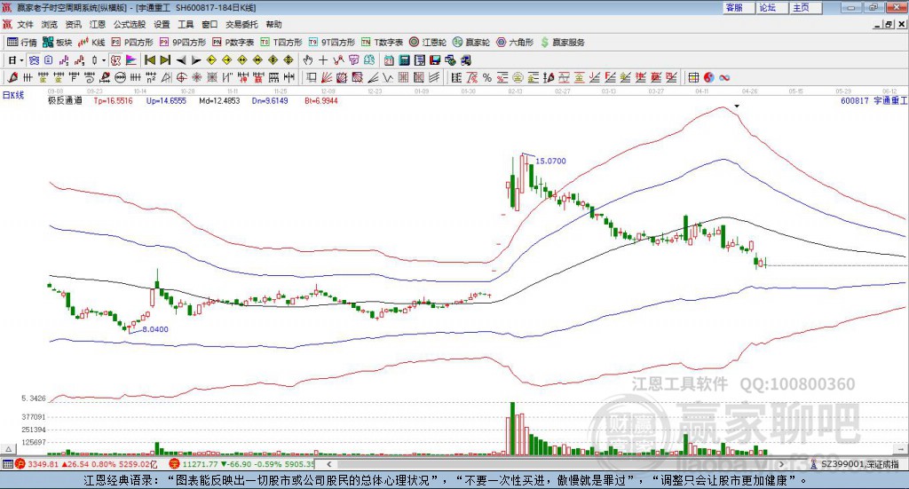Image resolution: width=909 pixels, height=489 pixels.
Task: Open the 江恩 menu
Action: [98, 24]
